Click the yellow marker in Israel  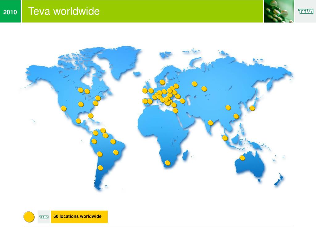(x=175, y=110)
